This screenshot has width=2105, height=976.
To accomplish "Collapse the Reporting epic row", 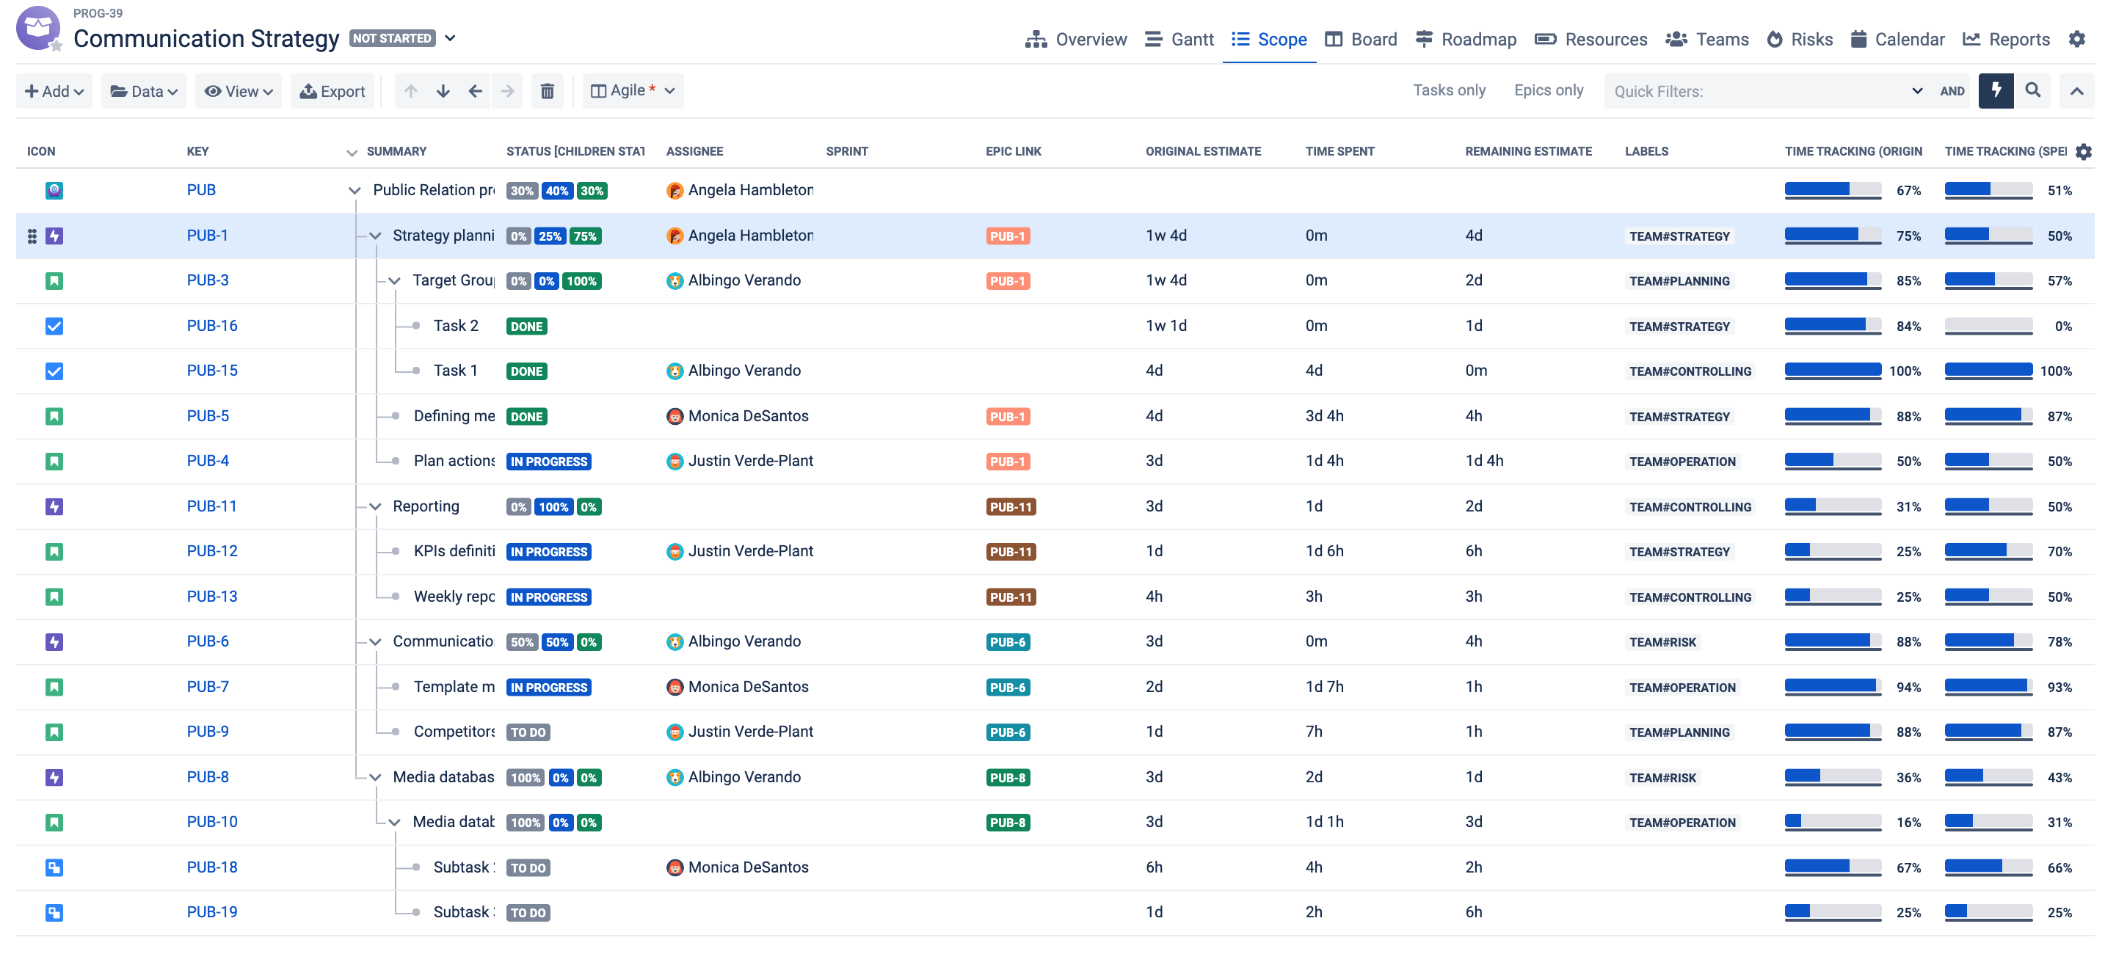I will point(375,506).
